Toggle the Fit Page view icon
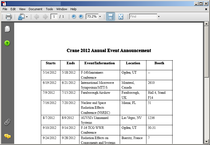The image size is (210, 145). point(121,17)
